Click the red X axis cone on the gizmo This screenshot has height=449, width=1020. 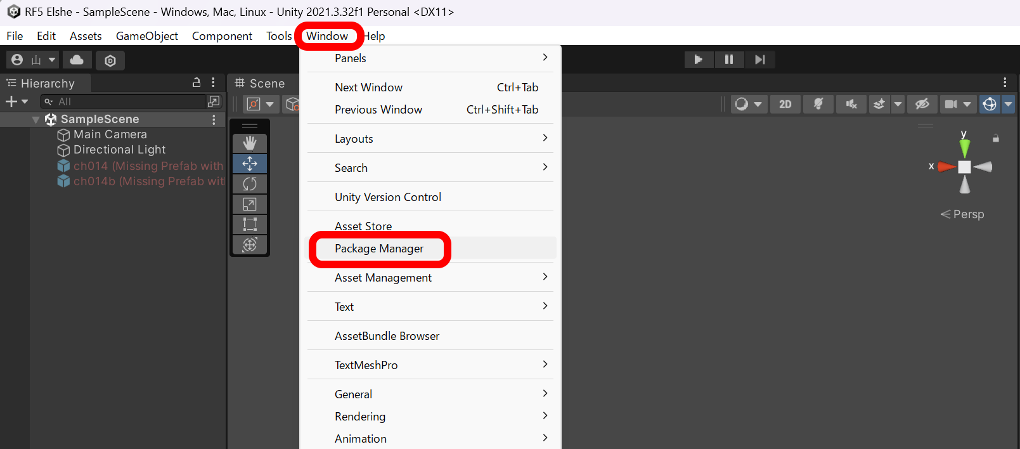[947, 167]
